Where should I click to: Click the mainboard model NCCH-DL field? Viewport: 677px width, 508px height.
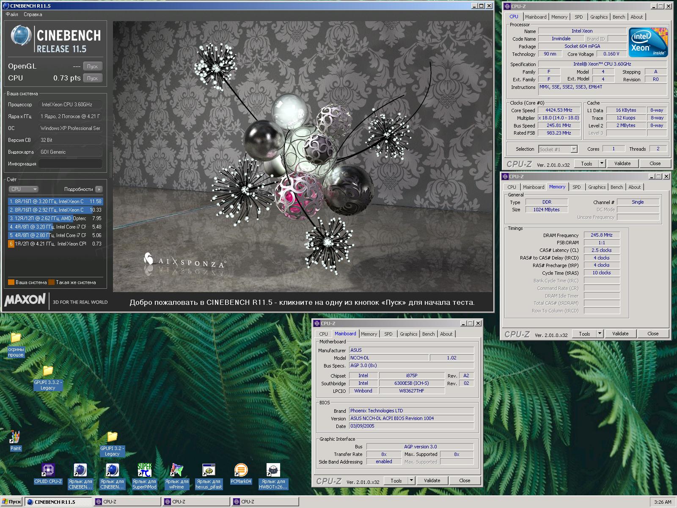pos(389,358)
